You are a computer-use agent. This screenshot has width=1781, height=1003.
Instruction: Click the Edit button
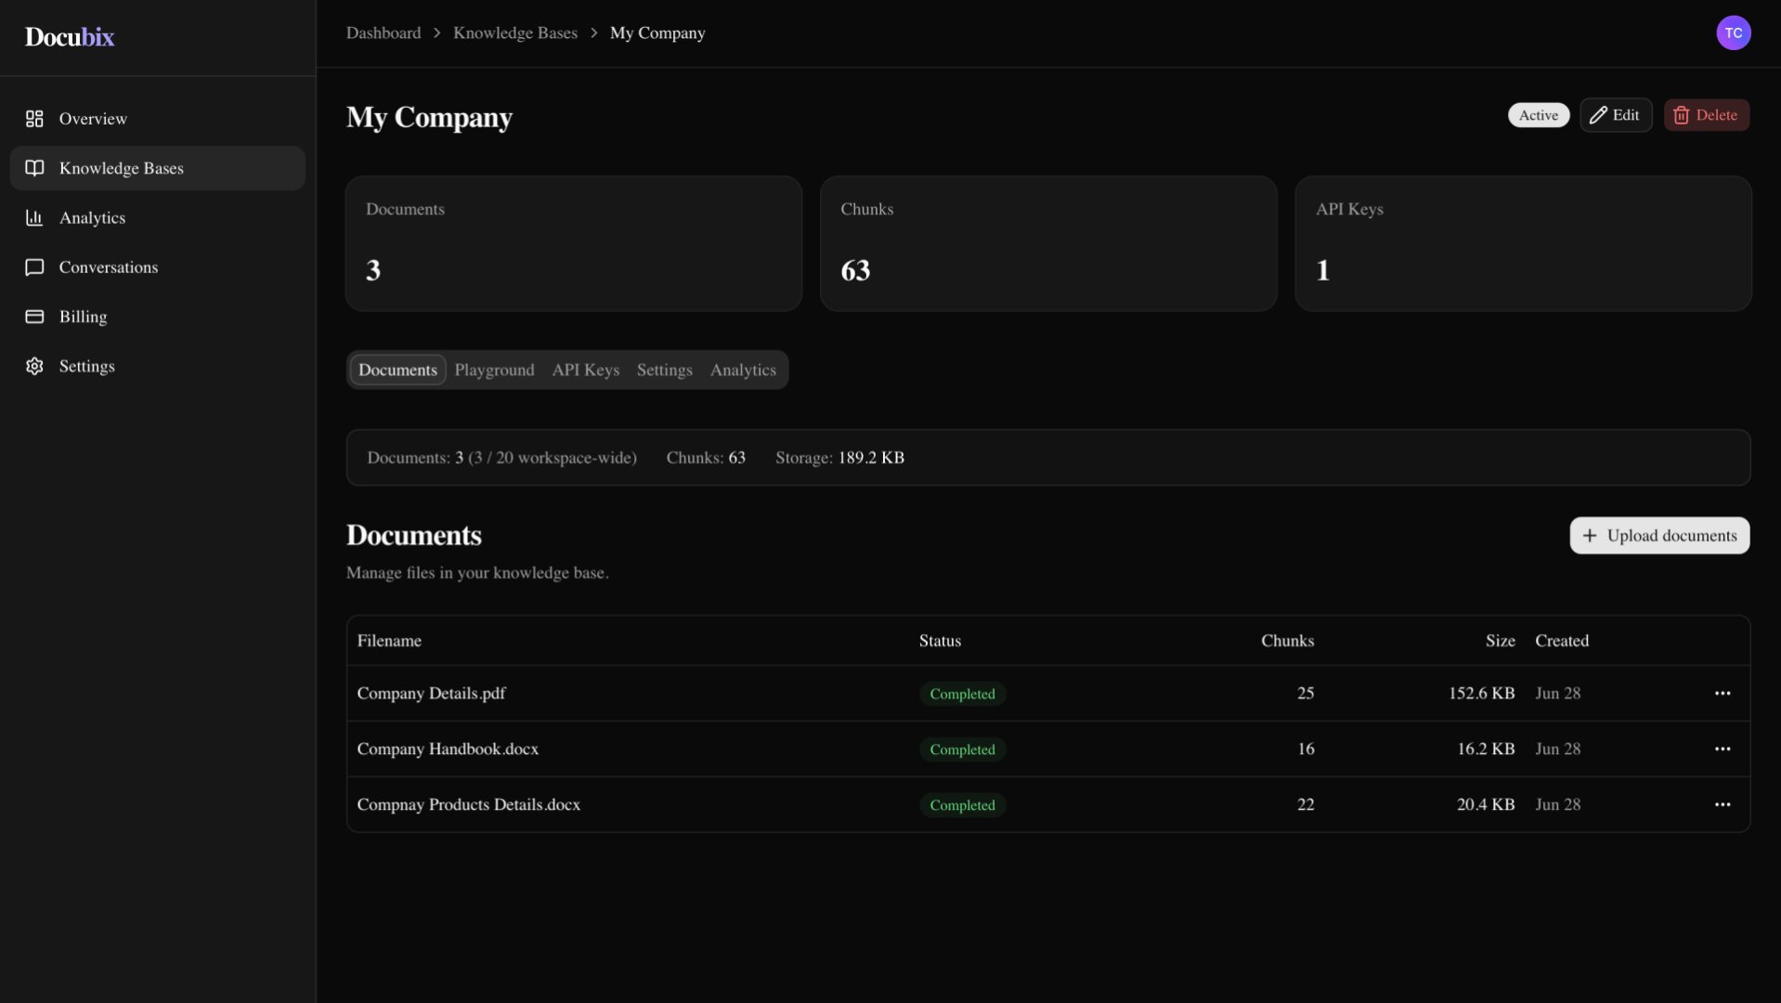pos(1616,115)
